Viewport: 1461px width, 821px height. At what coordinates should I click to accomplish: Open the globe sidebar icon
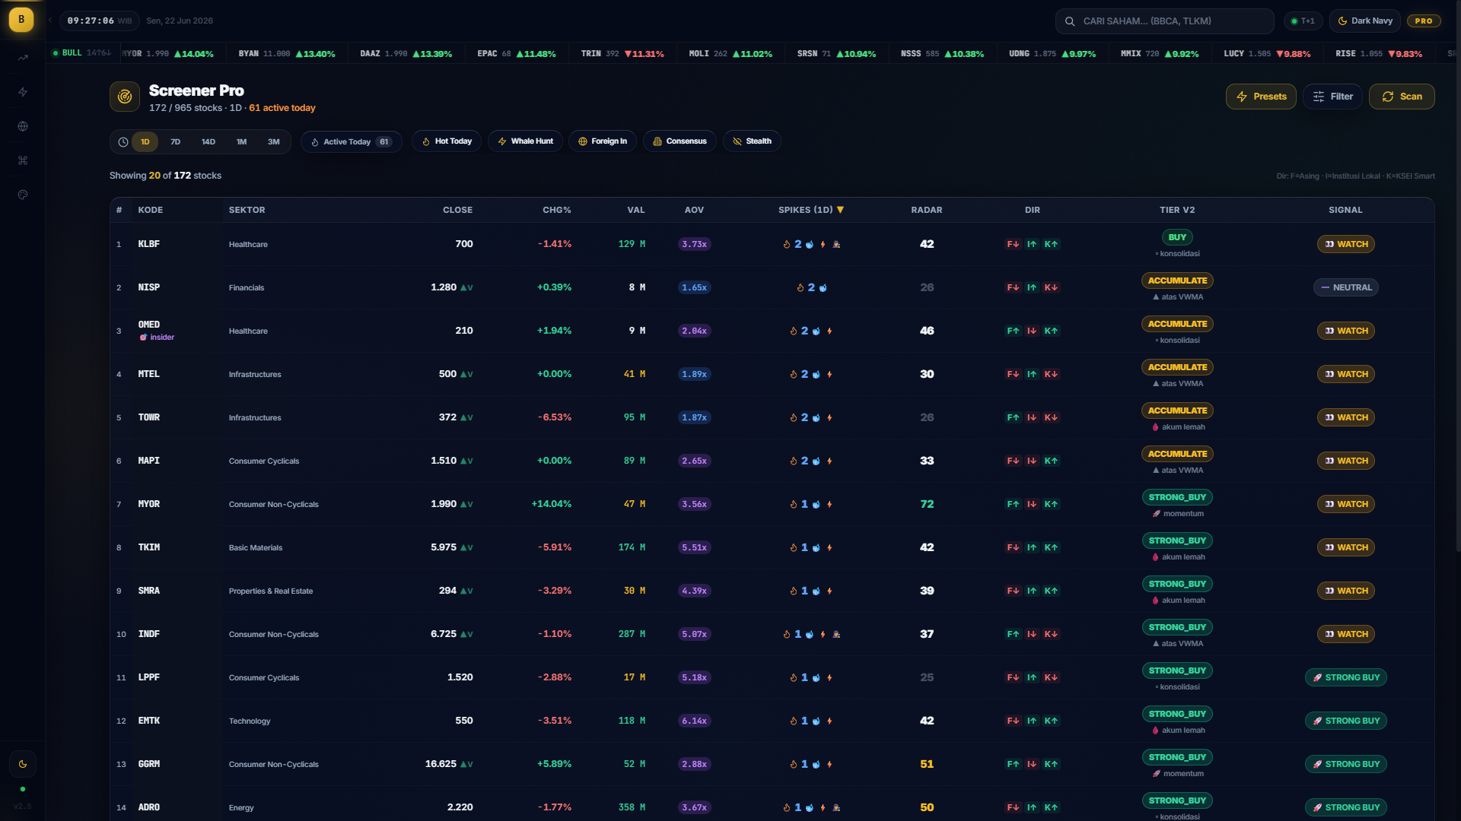pyautogui.click(x=23, y=126)
